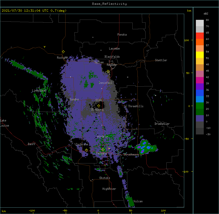Click the white cross marker west of Drumheller

click(x=155, y=95)
